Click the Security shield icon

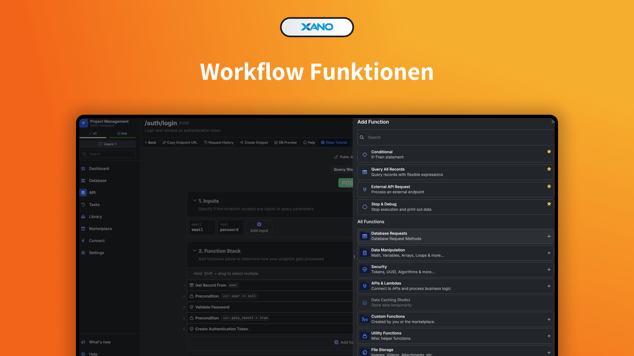[x=365, y=269]
